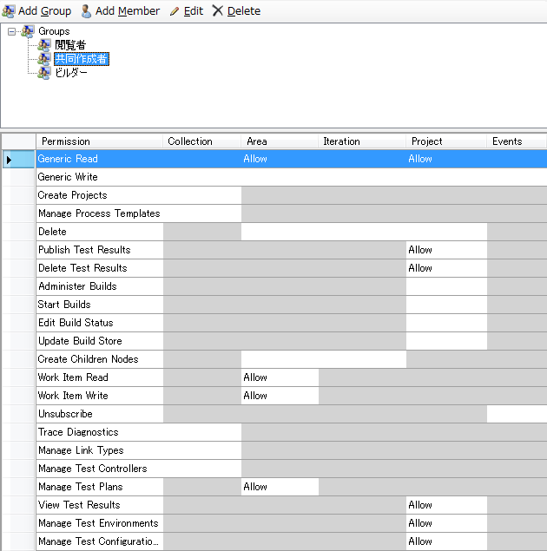This screenshot has width=547, height=551.
Task: Click the Add Group toolbar icon
Action: (9, 11)
